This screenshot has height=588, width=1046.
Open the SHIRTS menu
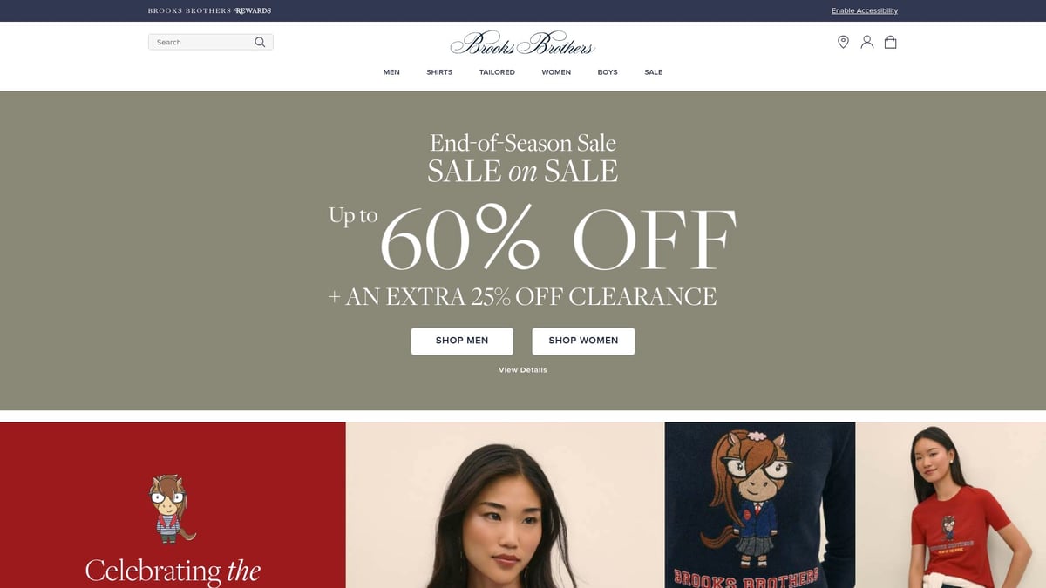pos(439,72)
